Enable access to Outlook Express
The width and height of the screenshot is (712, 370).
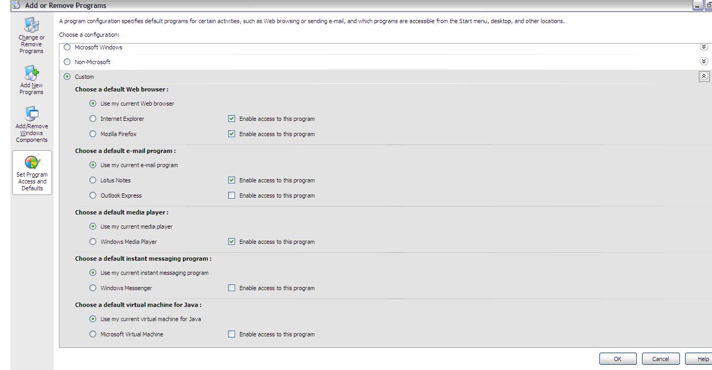(232, 196)
